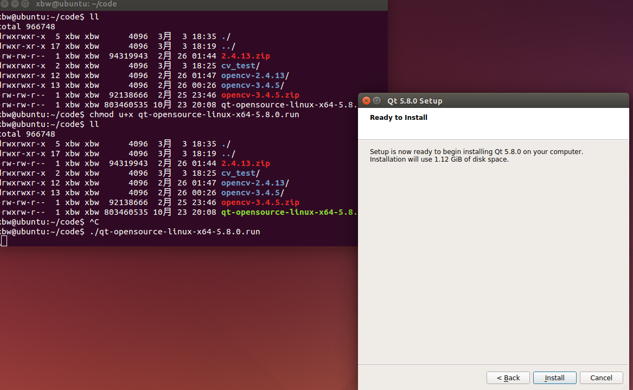Click 'opencv-3.4.5.zip' in the first ll listing

pyautogui.click(x=260, y=95)
